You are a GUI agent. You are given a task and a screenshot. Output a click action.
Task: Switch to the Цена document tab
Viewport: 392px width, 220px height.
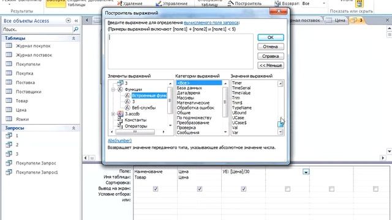tap(336, 20)
